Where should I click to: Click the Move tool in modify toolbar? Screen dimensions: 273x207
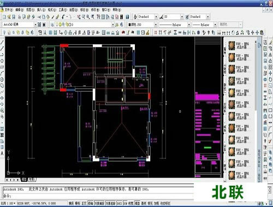[270, 73]
